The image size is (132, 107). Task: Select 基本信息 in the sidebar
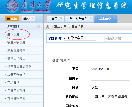tap(13, 34)
